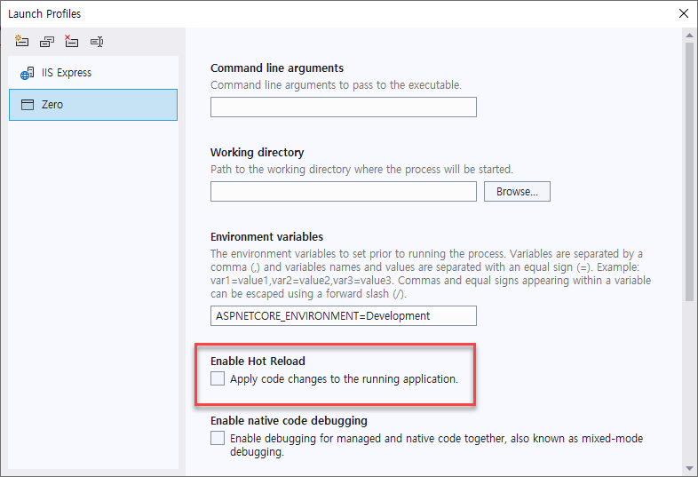This screenshot has height=477, width=698.
Task: Enable the native code debugging checkbox
Action: click(x=218, y=438)
